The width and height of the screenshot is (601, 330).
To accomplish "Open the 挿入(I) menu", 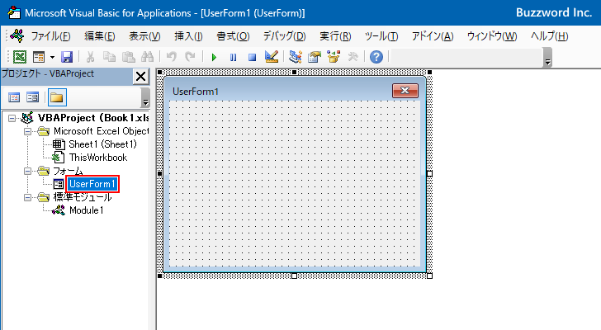I will (188, 36).
